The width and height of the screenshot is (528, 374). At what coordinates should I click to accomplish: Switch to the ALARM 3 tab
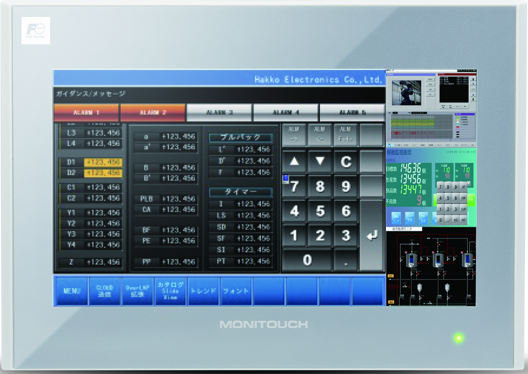[x=219, y=112]
